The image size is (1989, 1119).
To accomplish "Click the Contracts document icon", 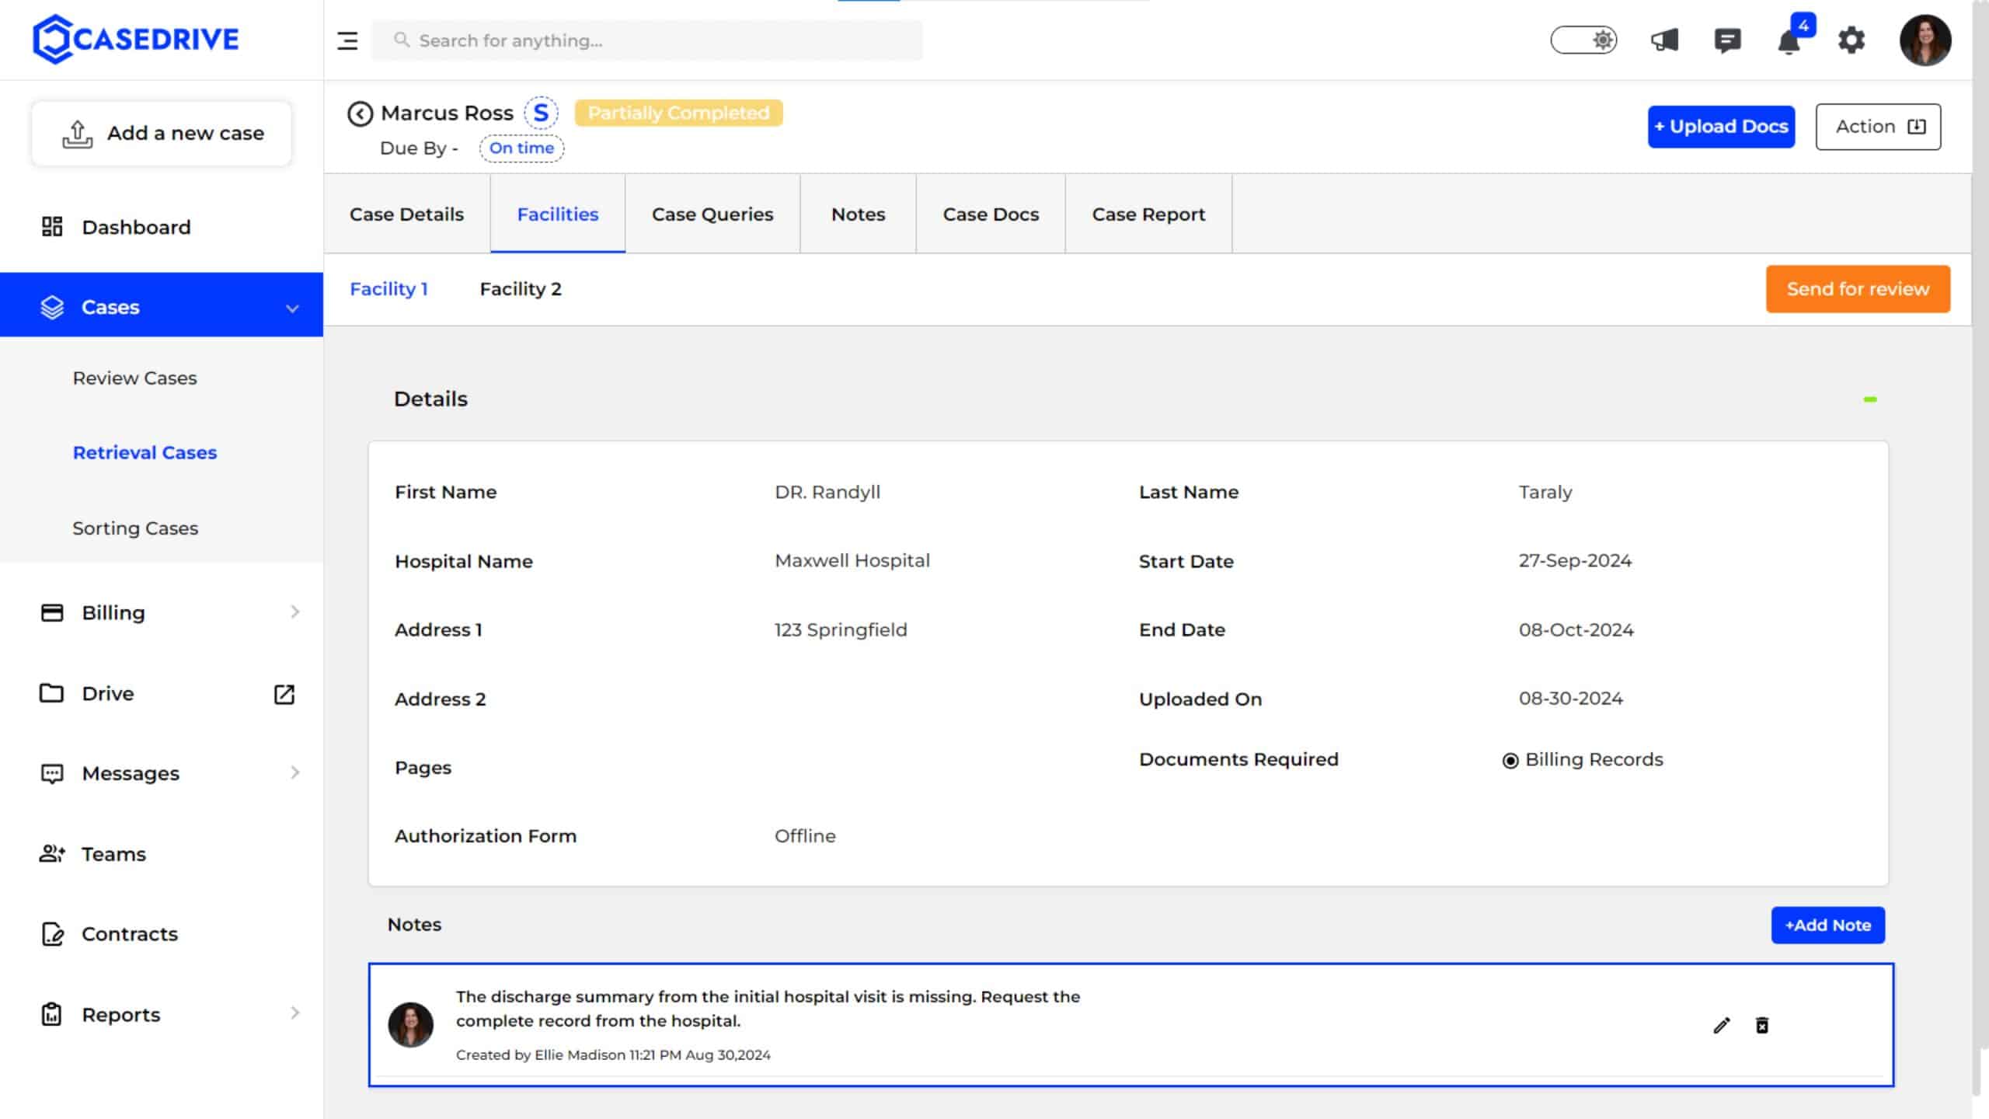I will coord(52,933).
